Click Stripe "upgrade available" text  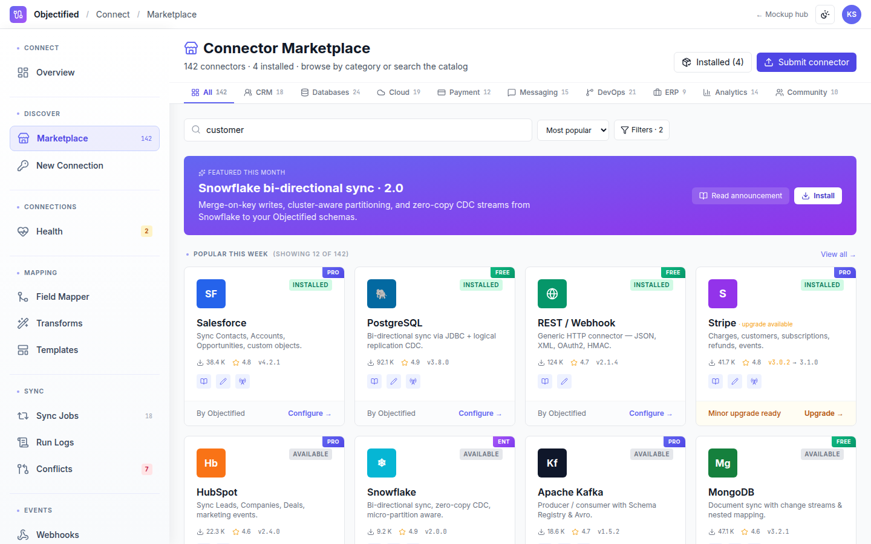point(767,324)
